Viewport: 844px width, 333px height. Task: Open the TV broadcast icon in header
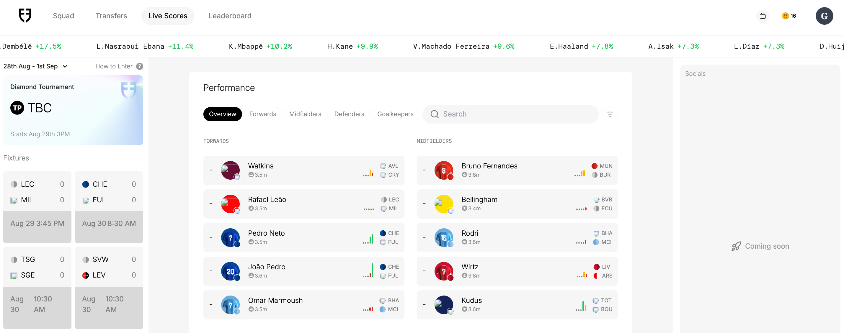tap(763, 16)
